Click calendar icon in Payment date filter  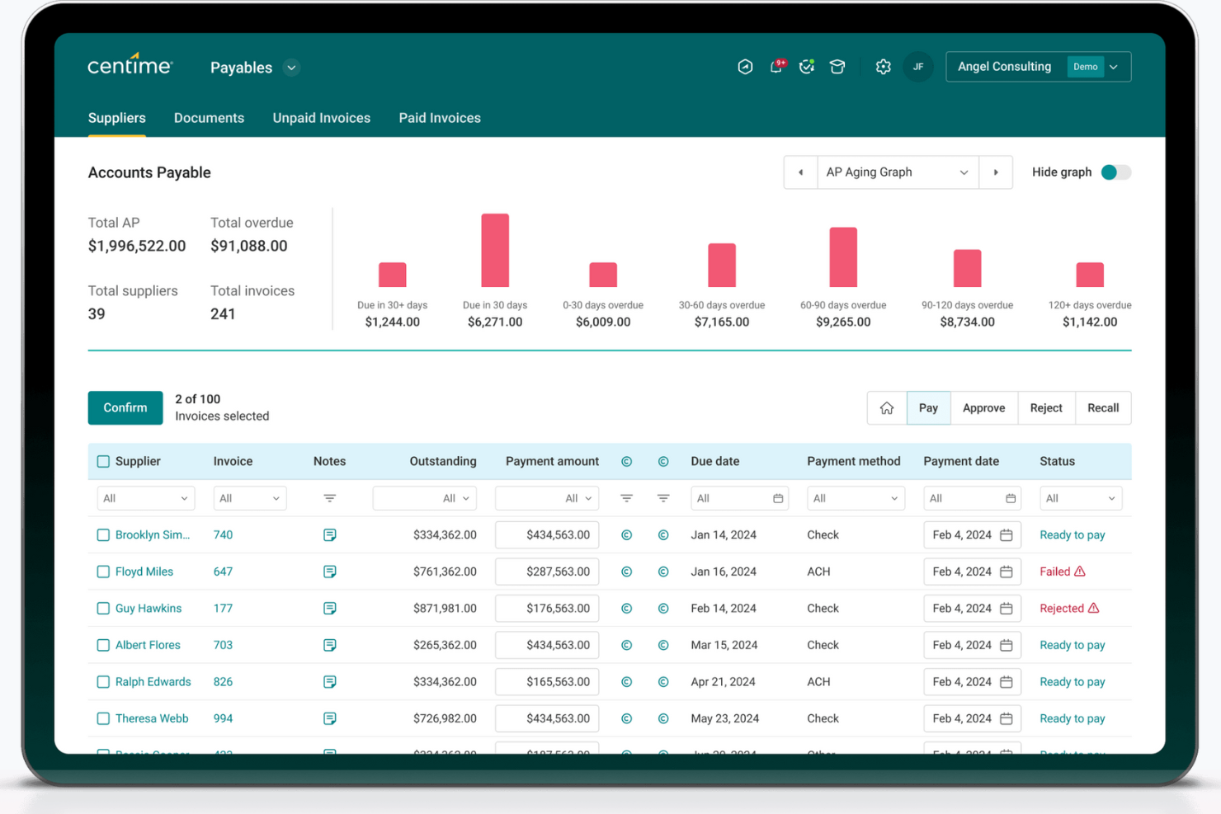coord(1011,498)
